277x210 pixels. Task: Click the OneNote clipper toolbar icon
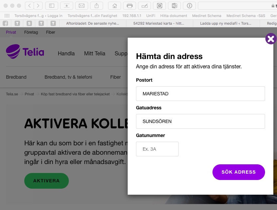tap(175, 6)
